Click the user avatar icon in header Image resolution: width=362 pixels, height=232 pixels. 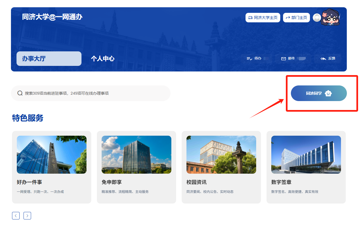317,18
